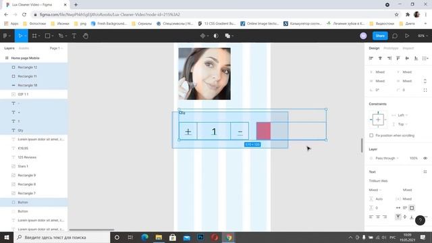Viewport: 432px width, 243px height.
Task: Open the comments tool icon
Action: pos(395,36)
